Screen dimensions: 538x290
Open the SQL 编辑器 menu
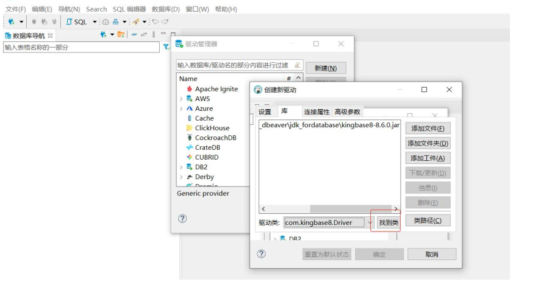(x=129, y=9)
